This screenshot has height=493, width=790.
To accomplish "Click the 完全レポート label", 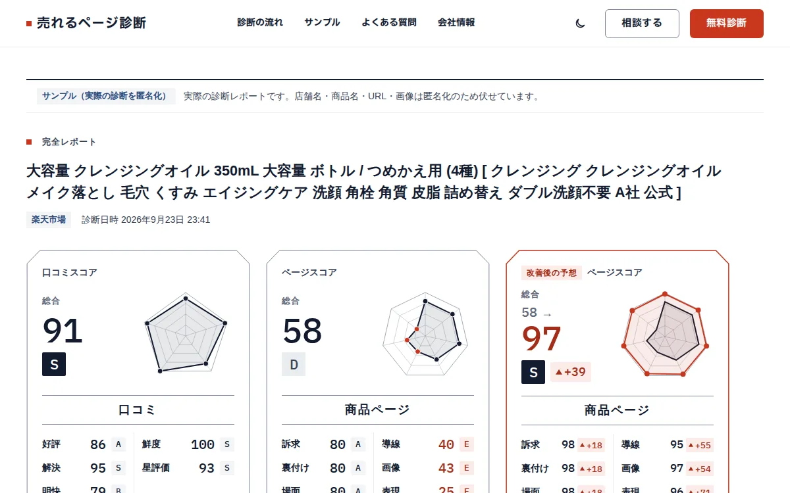I will tap(69, 142).
